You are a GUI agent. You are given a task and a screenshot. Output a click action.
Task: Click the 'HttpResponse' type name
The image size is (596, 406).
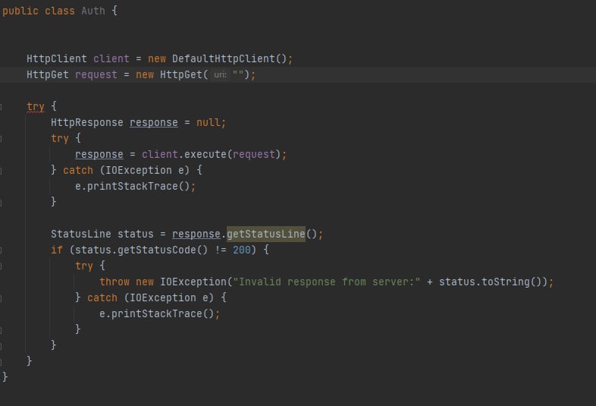click(87, 122)
